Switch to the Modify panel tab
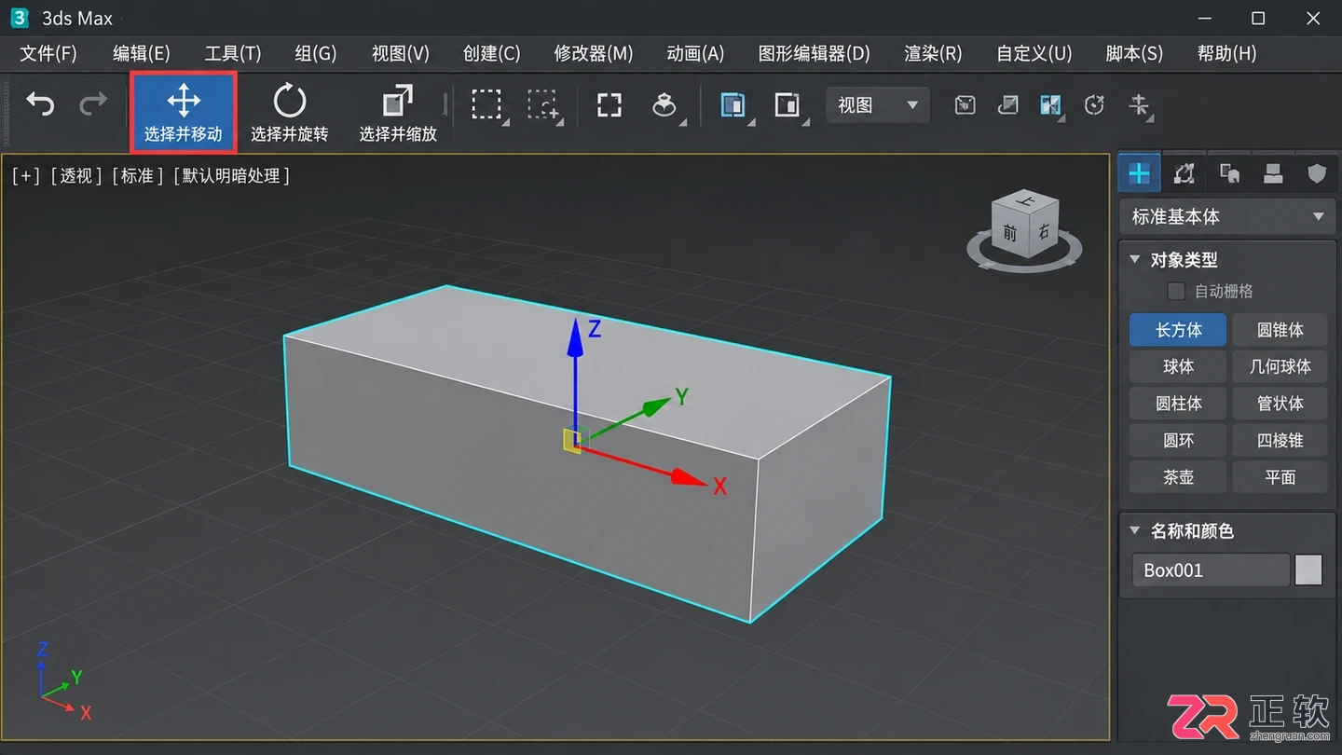 point(1184,173)
